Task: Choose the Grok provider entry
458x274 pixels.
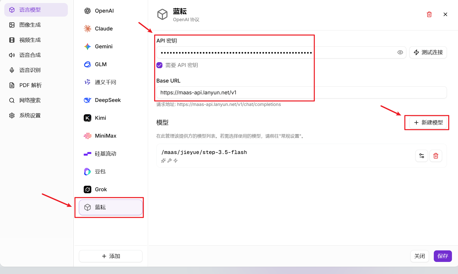Action: 101,189
